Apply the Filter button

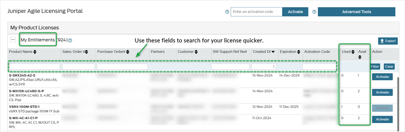(x=375, y=67)
